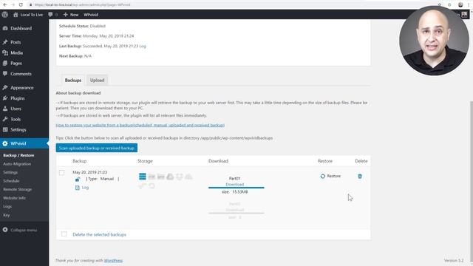Open the backup's Log link
This screenshot has height=266, width=473.
click(85, 188)
